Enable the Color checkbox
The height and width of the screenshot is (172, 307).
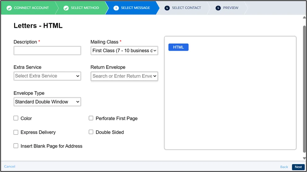point(16,118)
